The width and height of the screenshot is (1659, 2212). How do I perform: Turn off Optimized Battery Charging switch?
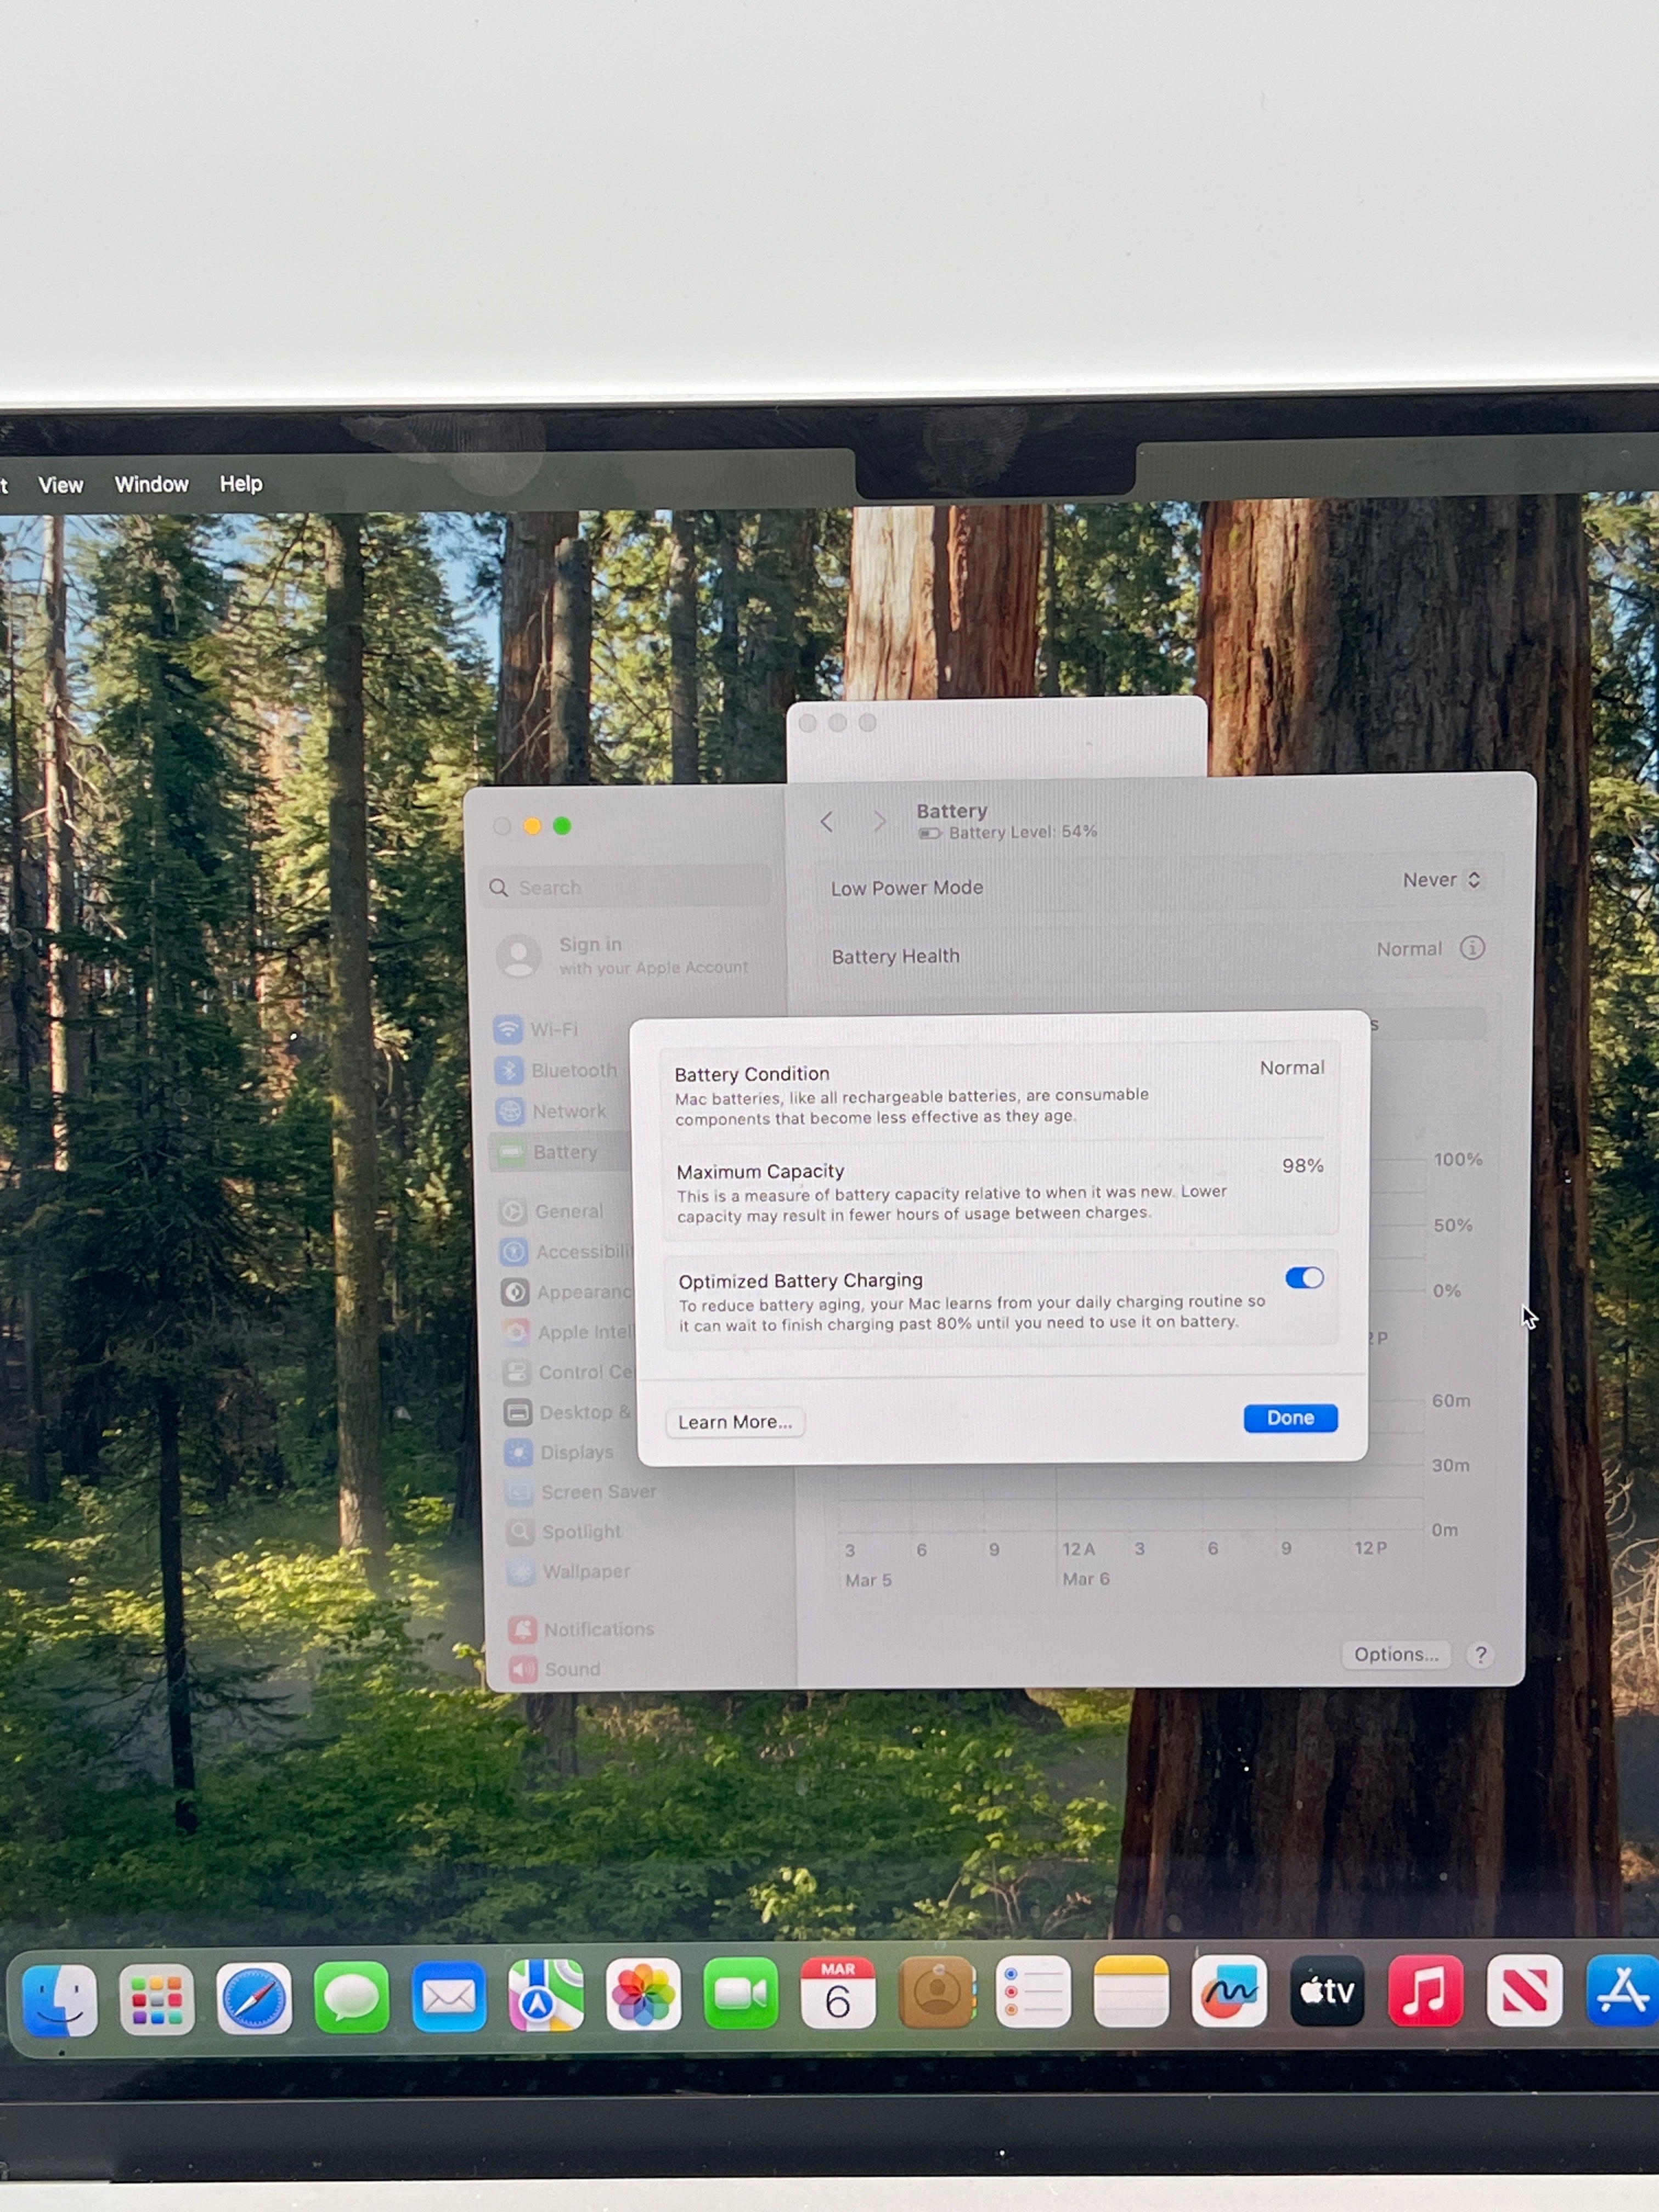click(1304, 1278)
